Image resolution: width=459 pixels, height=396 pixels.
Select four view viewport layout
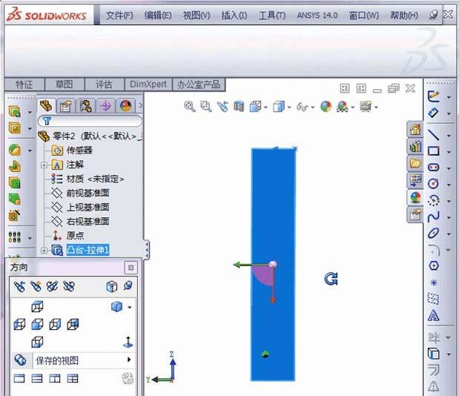[x=73, y=379]
